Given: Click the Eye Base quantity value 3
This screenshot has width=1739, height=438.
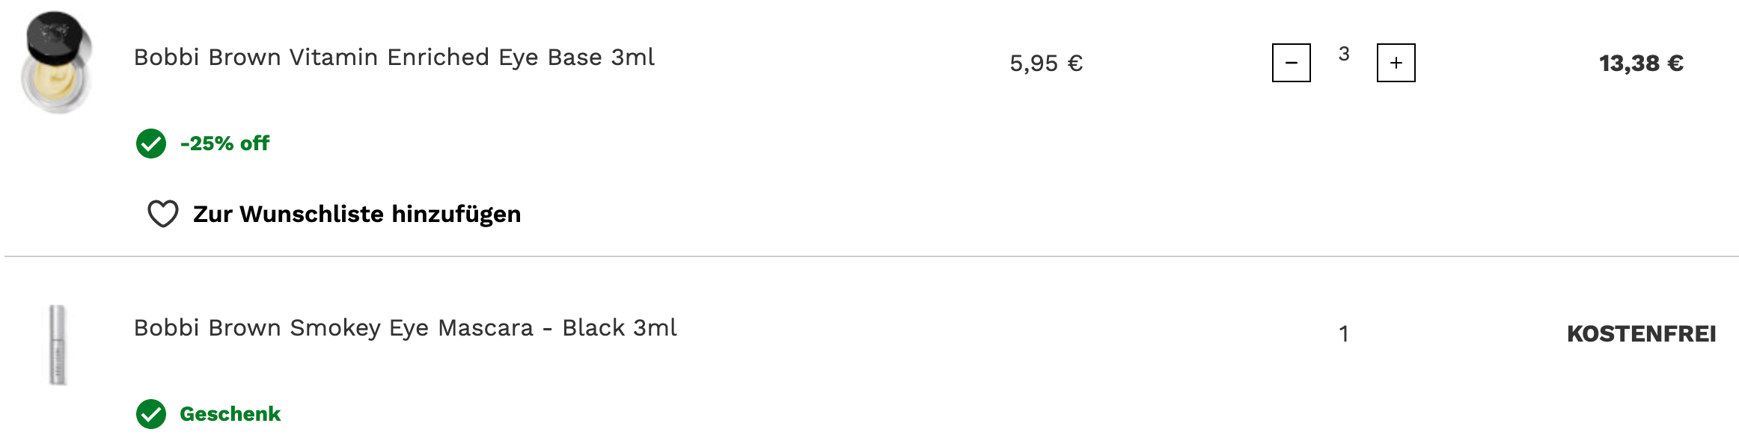Looking at the screenshot, I should pyautogui.click(x=1344, y=54).
